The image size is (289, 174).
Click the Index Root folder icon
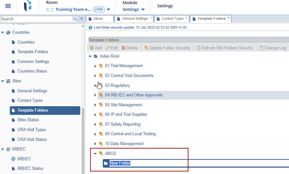96,56
